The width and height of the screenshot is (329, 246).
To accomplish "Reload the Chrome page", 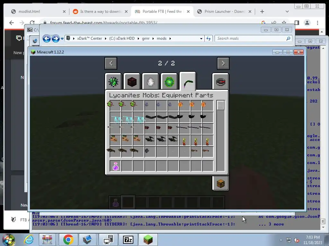I will click(32, 23).
